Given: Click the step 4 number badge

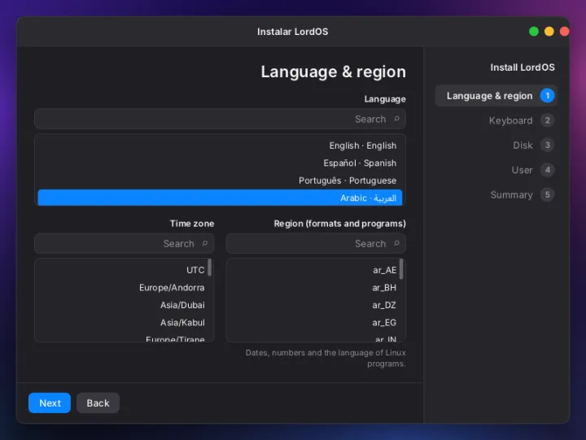Looking at the screenshot, I should [547, 170].
